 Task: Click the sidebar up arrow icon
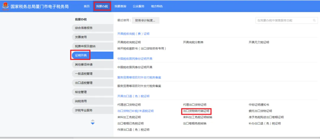click(93, 120)
